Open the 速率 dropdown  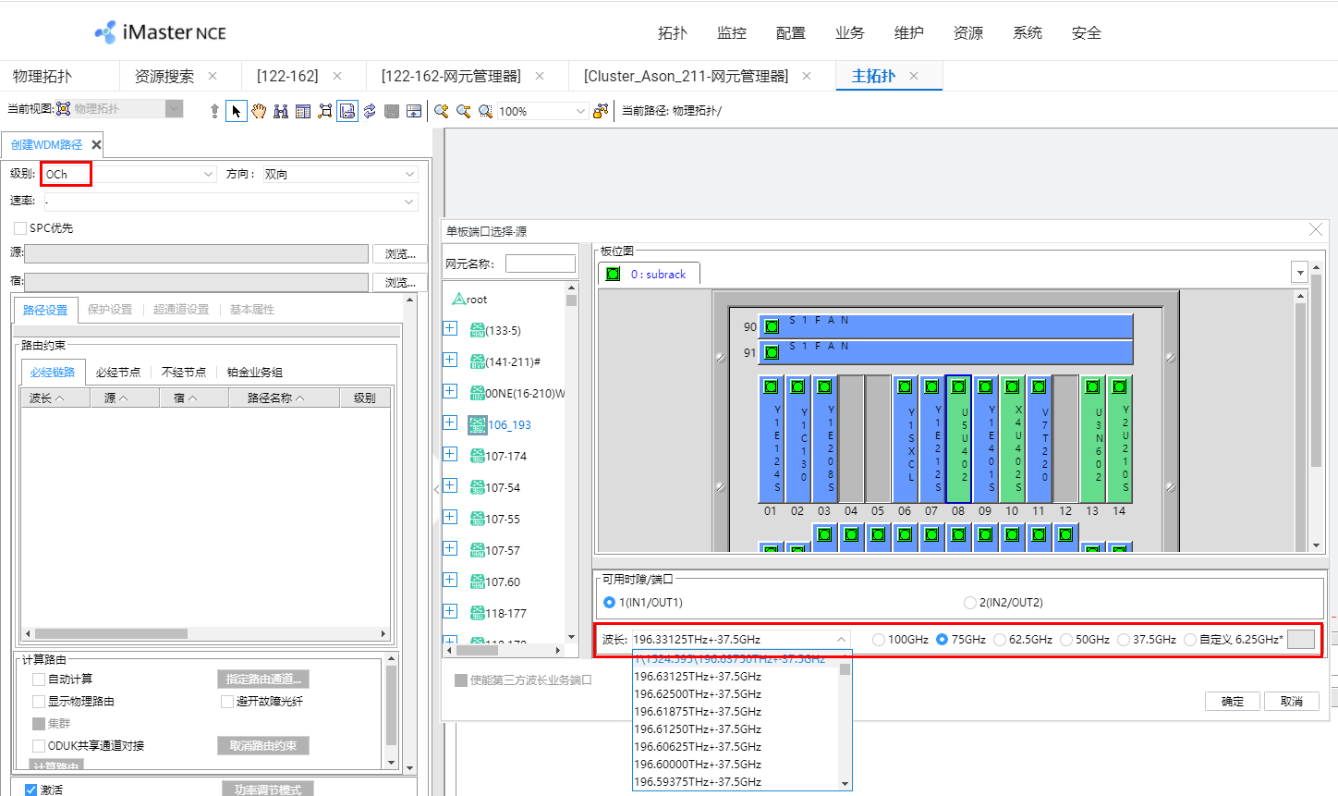coord(409,202)
